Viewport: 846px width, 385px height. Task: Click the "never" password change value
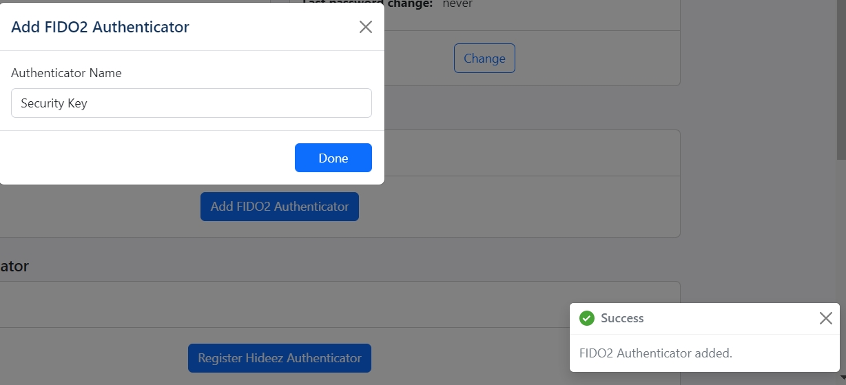point(457,4)
